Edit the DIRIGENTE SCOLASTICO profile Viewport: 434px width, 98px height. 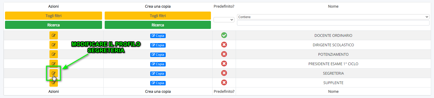click(54, 45)
